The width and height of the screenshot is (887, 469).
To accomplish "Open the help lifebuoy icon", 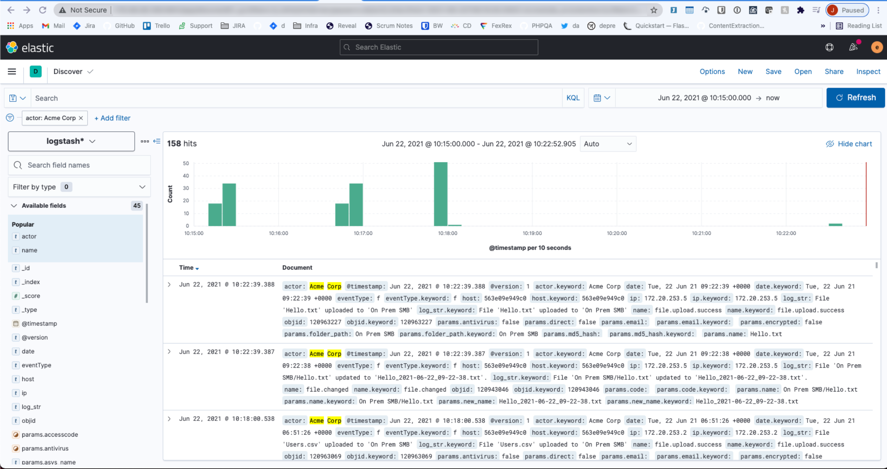I will (x=829, y=47).
